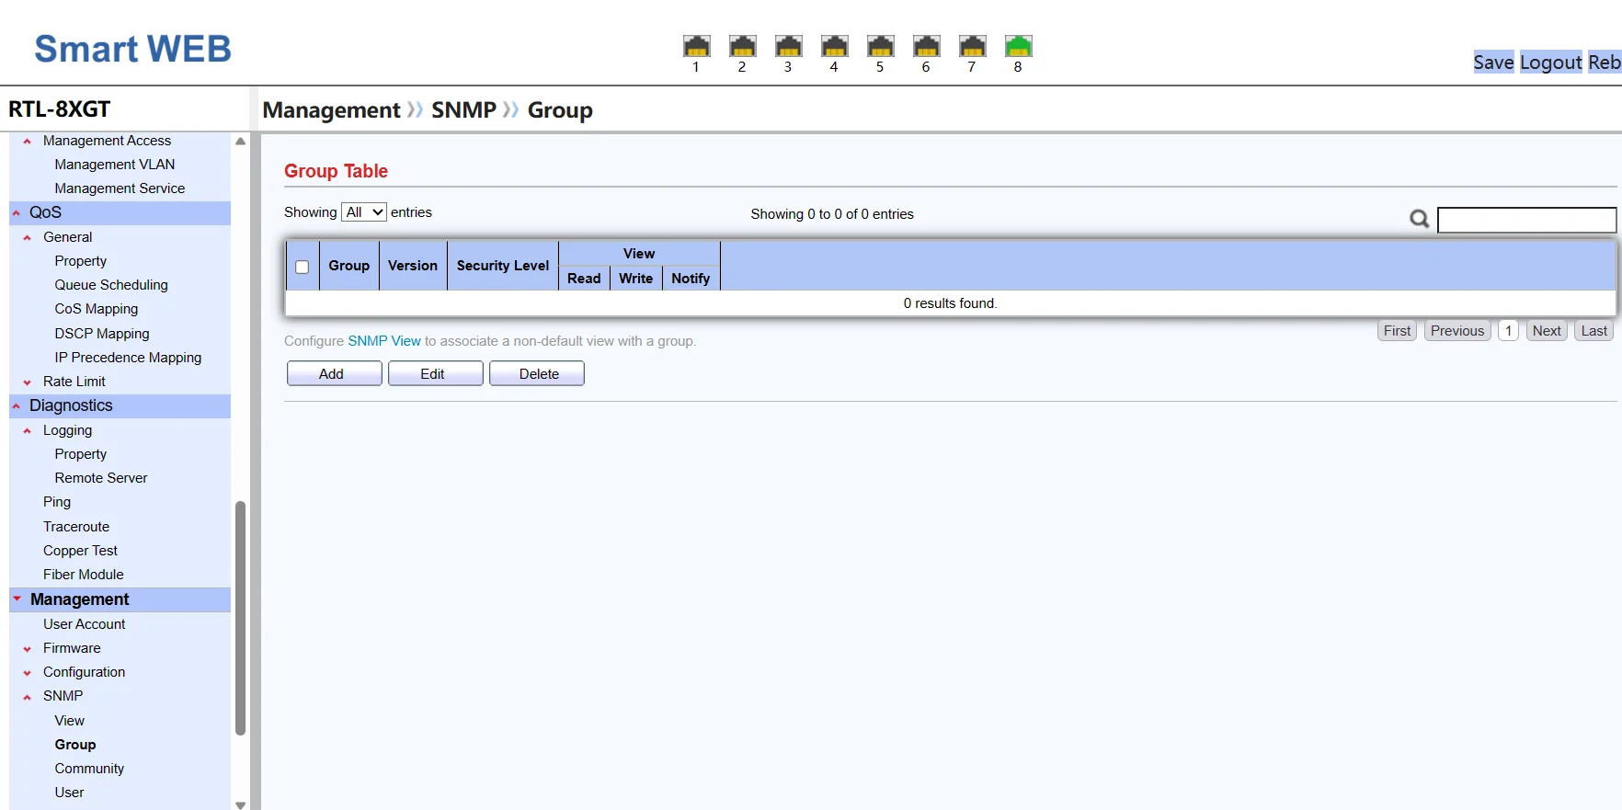Click the port 5 status icon
This screenshot has width=1622, height=810.
click(x=880, y=46)
